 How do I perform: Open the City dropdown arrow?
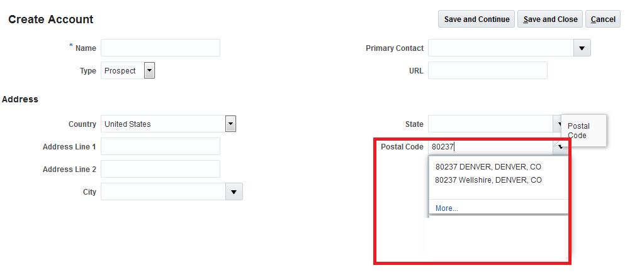(234, 191)
